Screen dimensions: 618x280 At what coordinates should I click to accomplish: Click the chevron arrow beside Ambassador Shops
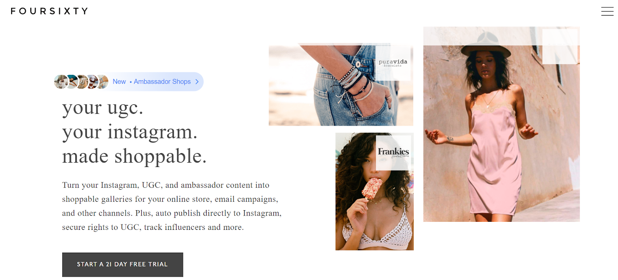tap(197, 82)
